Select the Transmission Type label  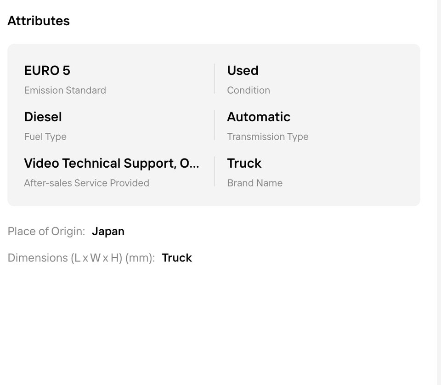tap(267, 136)
